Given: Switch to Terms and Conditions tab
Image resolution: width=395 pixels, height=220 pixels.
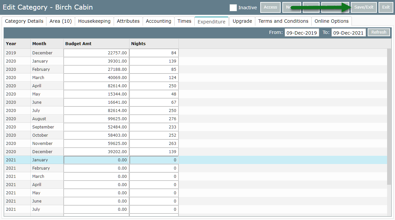Looking at the screenshot, I should pos(283,21).
